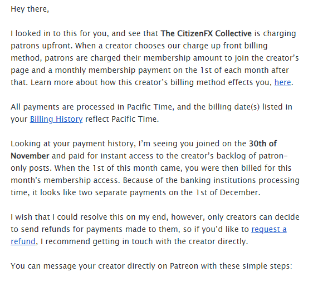
Task: Click the 'Hey there,' greeting line
Action: coord(30,9)
